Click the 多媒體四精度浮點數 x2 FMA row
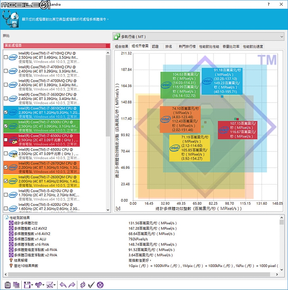The width and height of the screenshot is (288, 290). tap(35, 255)
